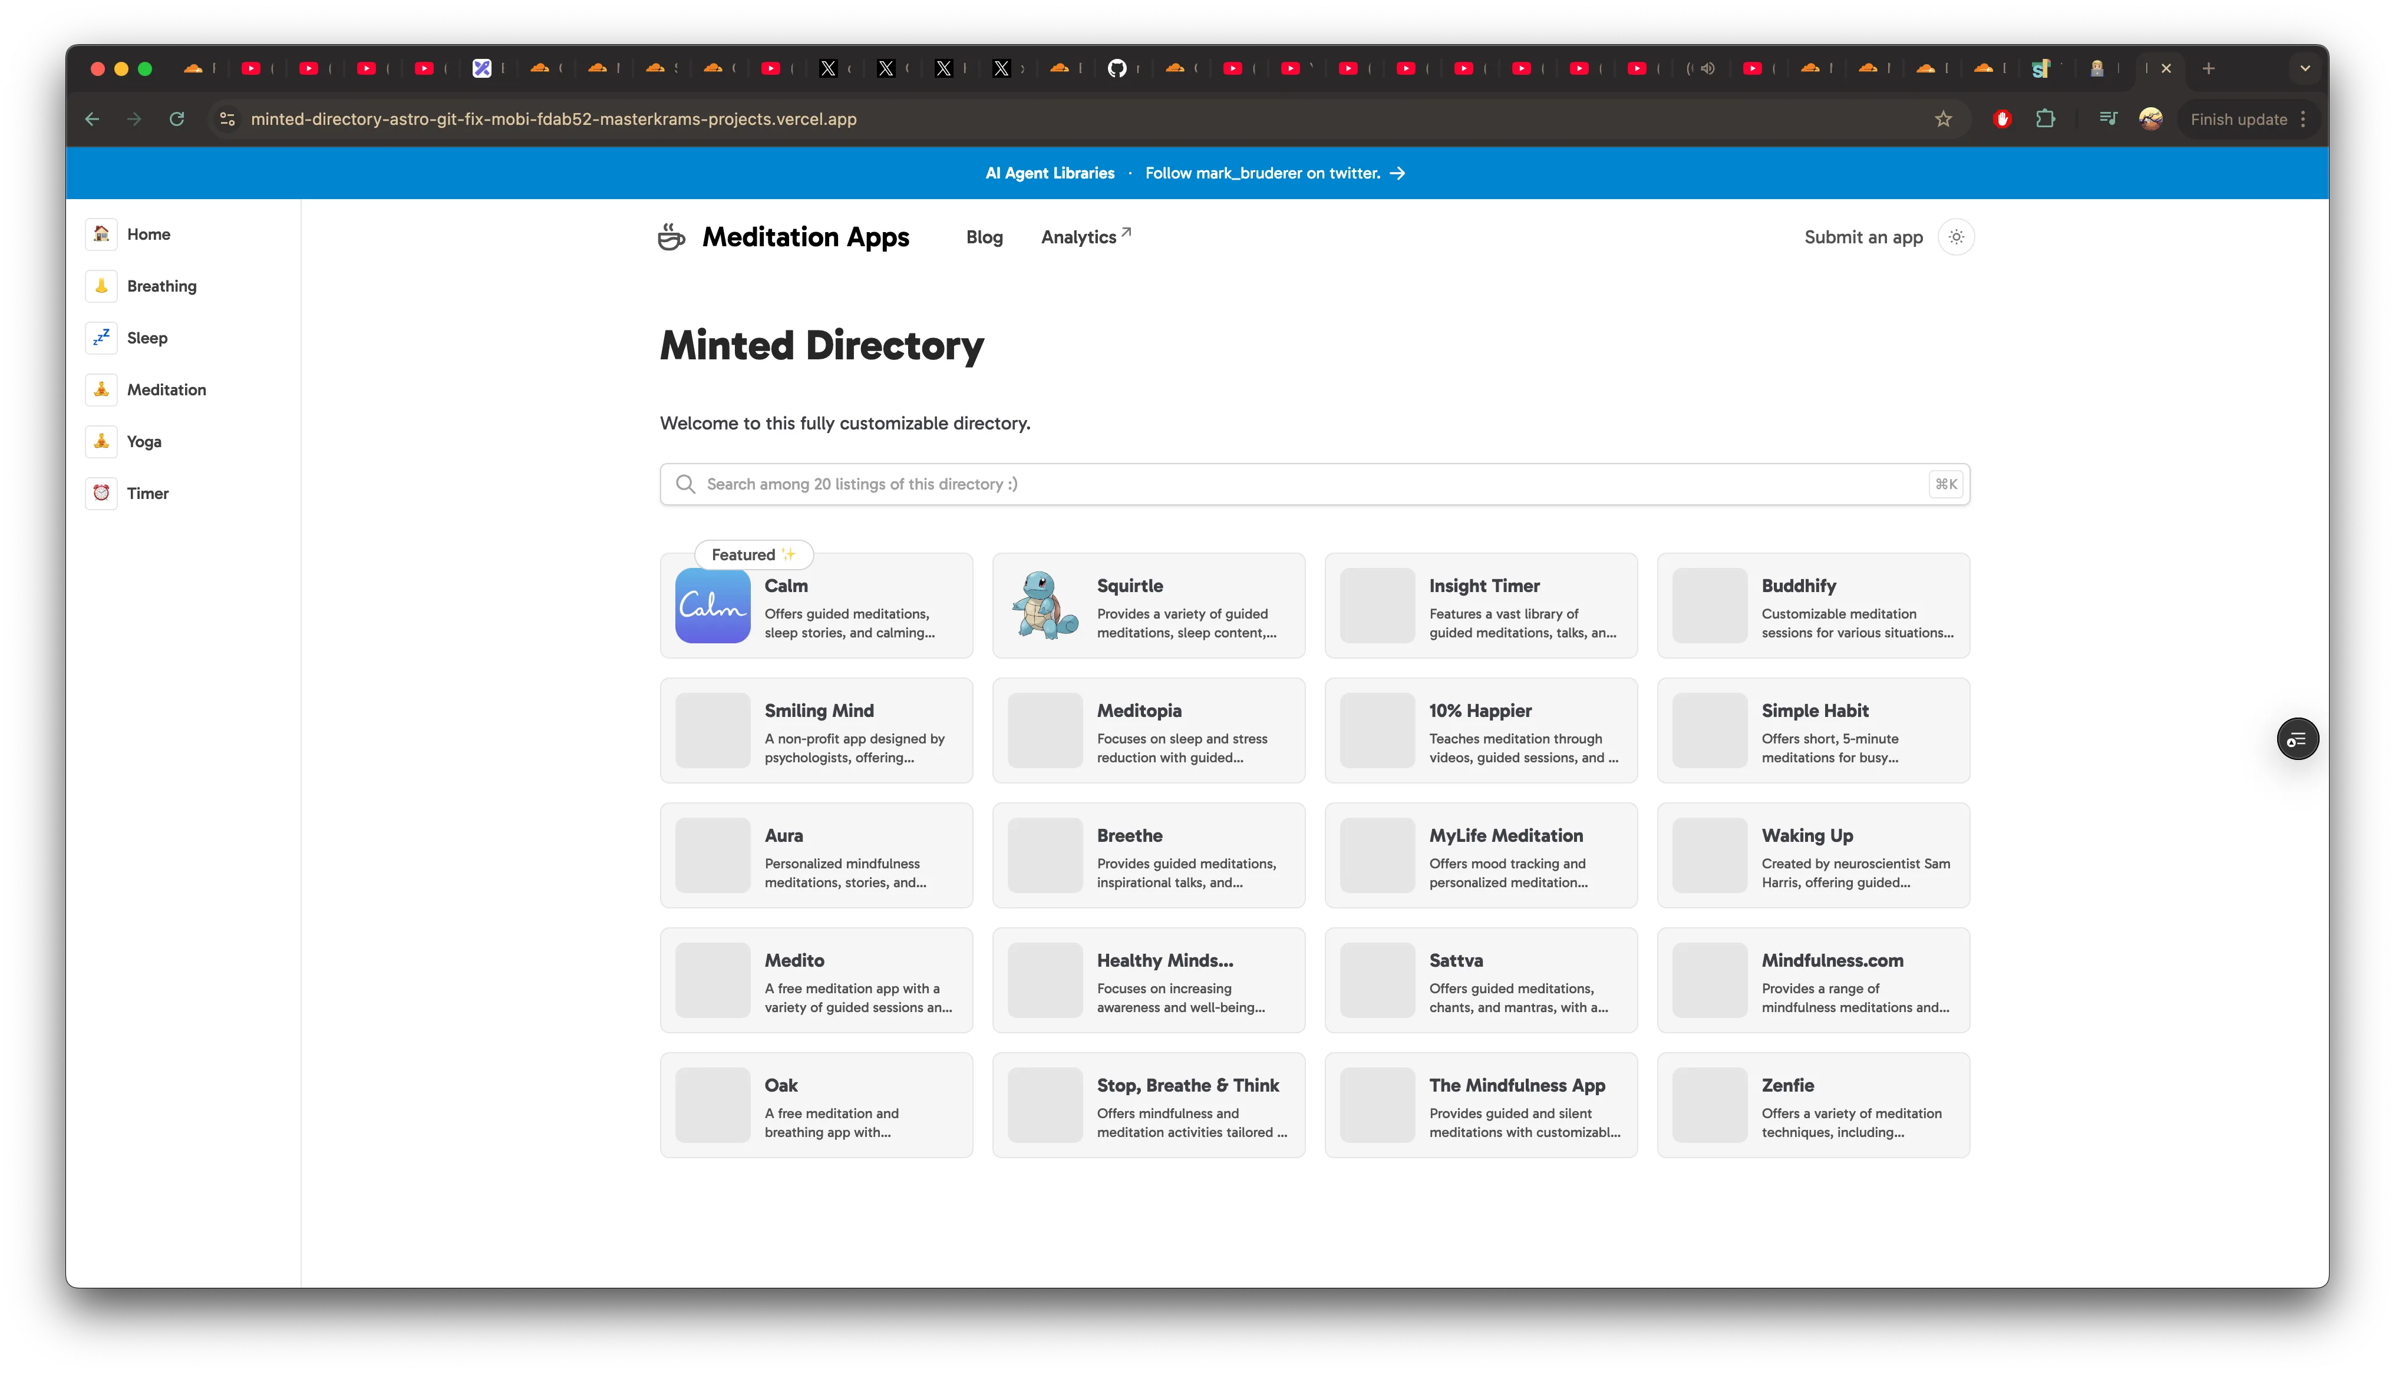Open the Oak listing card

pos(816,1105)
